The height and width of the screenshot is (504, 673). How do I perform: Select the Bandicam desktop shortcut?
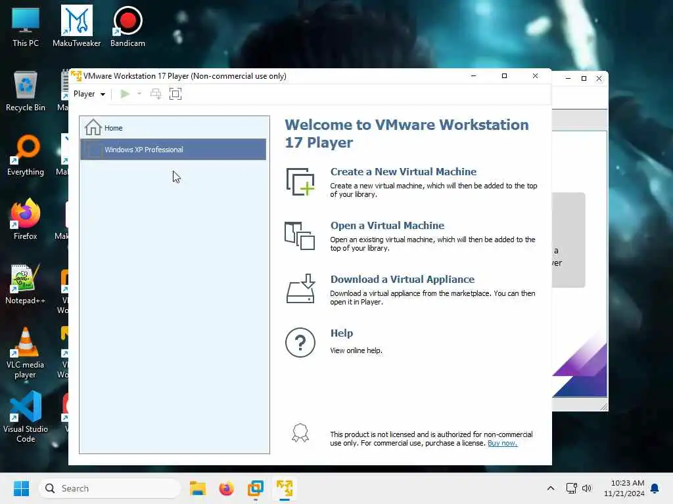pyautogui.click(x=128, y=26)
